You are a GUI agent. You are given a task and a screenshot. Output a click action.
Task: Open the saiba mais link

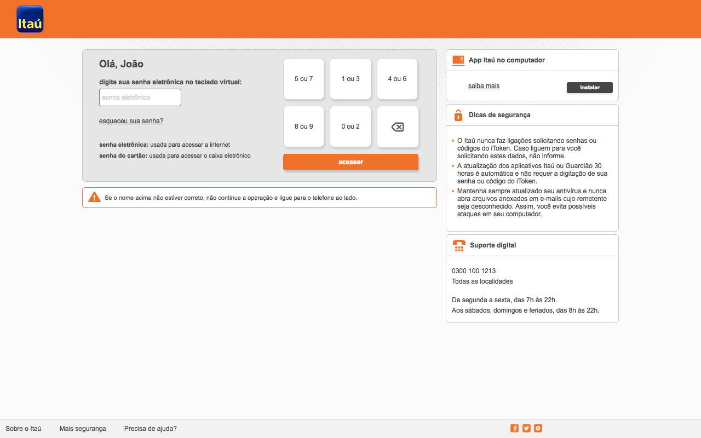point(484,86)
